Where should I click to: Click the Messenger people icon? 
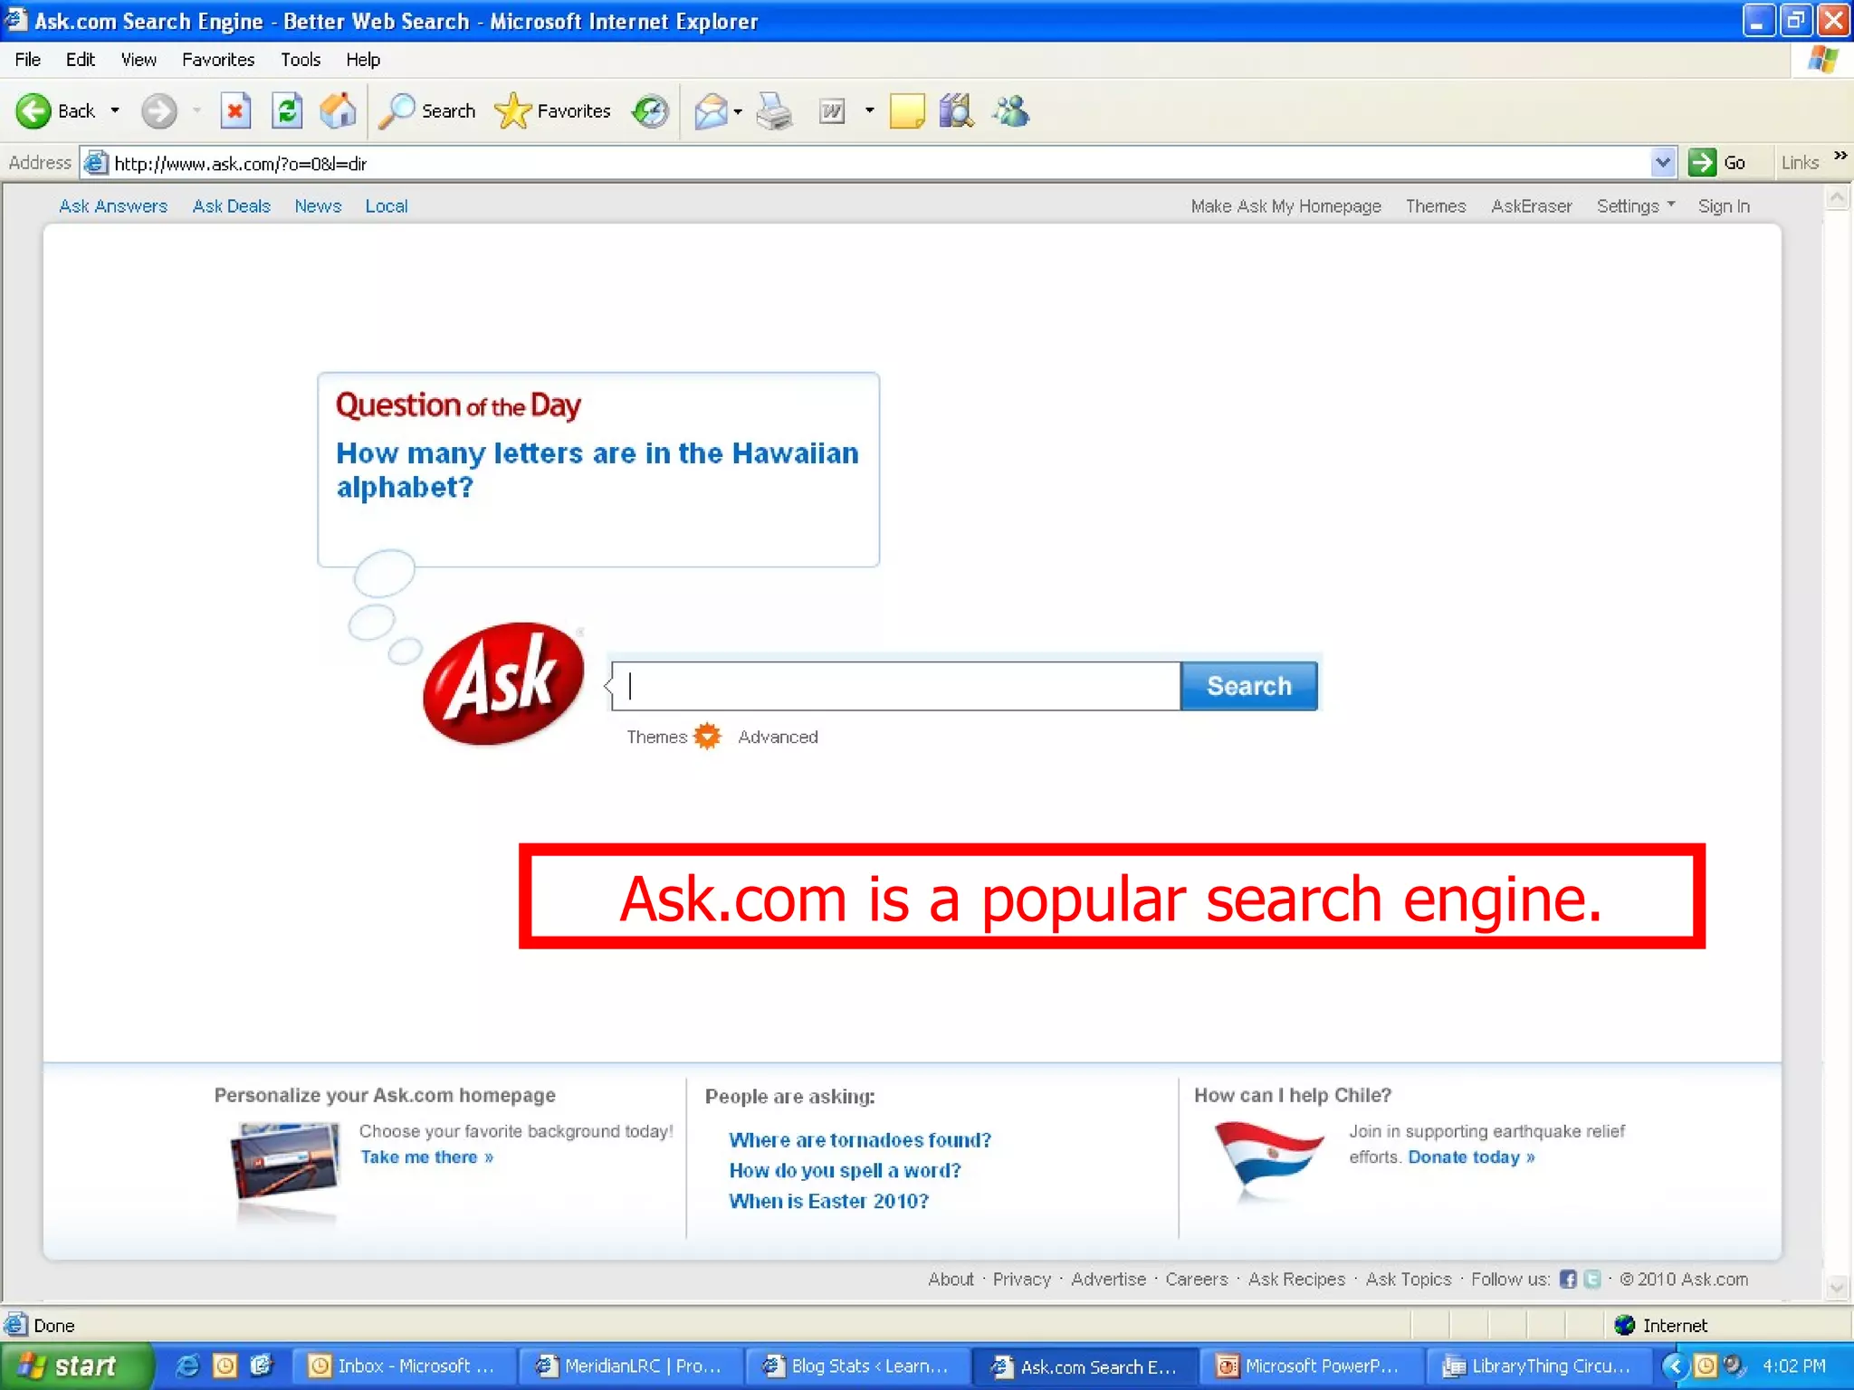click(x=1010, y=111)
